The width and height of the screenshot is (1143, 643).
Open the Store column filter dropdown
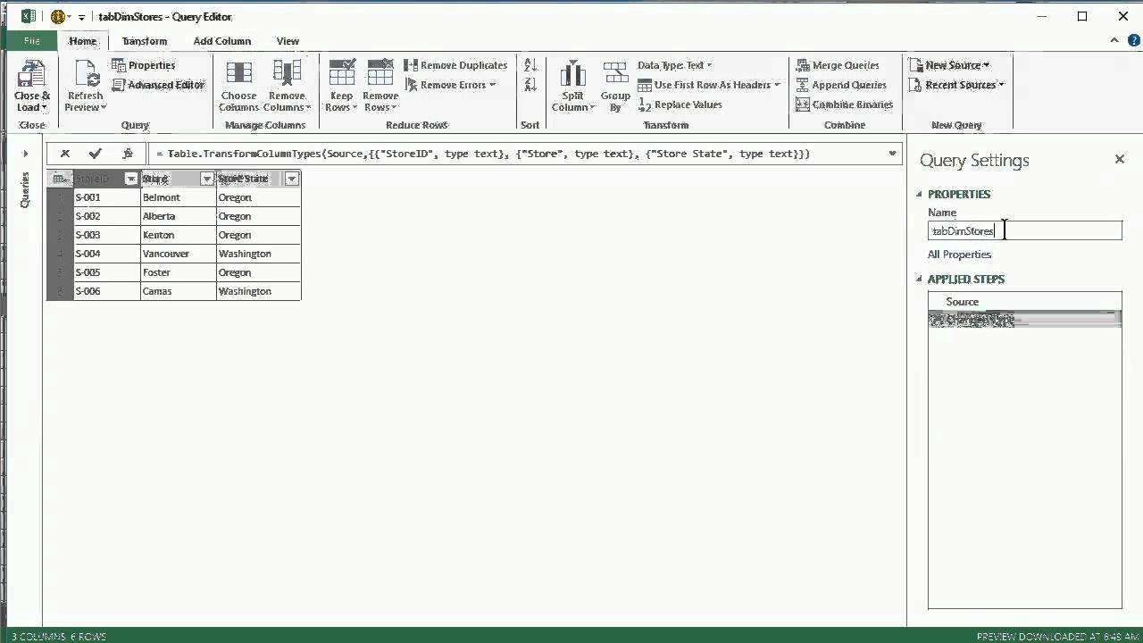click(207, 179)
